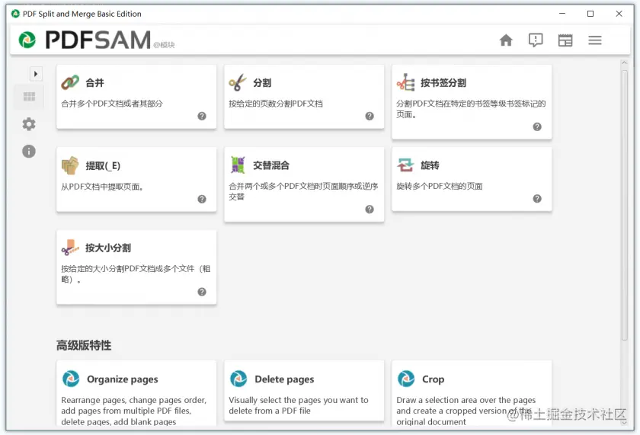
Task: Click the vertical scrollbar thumb
Action: (624, 204)
